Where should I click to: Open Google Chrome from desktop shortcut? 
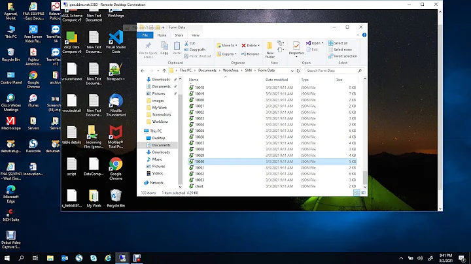(116, 165)
